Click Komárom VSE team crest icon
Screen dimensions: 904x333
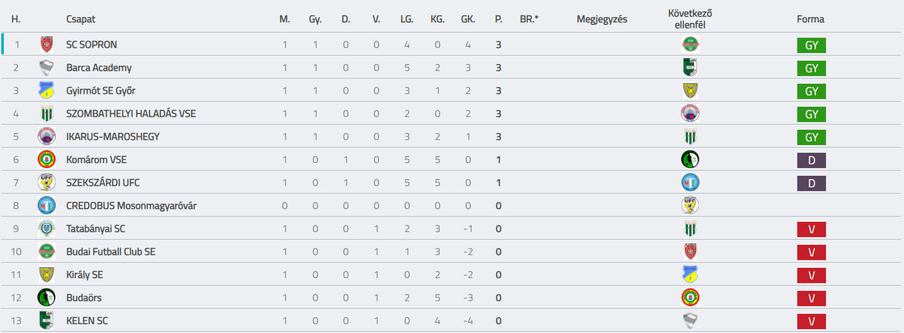[x=46, y=160]
